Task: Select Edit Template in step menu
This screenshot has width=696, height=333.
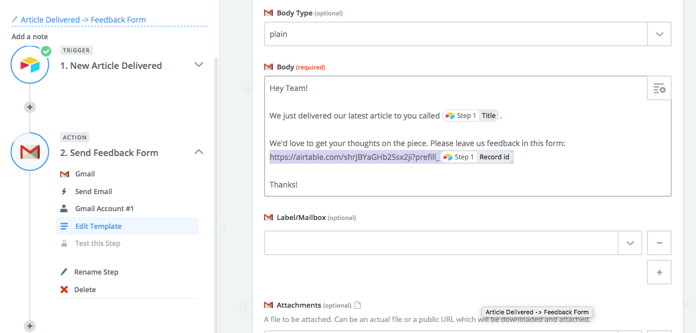Action: coord(127,226)
